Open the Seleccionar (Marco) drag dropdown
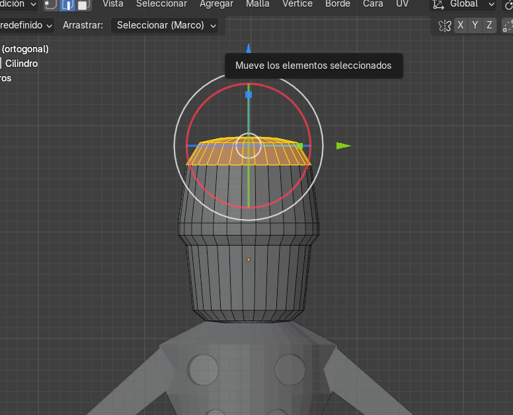 [x=166, y=26]
